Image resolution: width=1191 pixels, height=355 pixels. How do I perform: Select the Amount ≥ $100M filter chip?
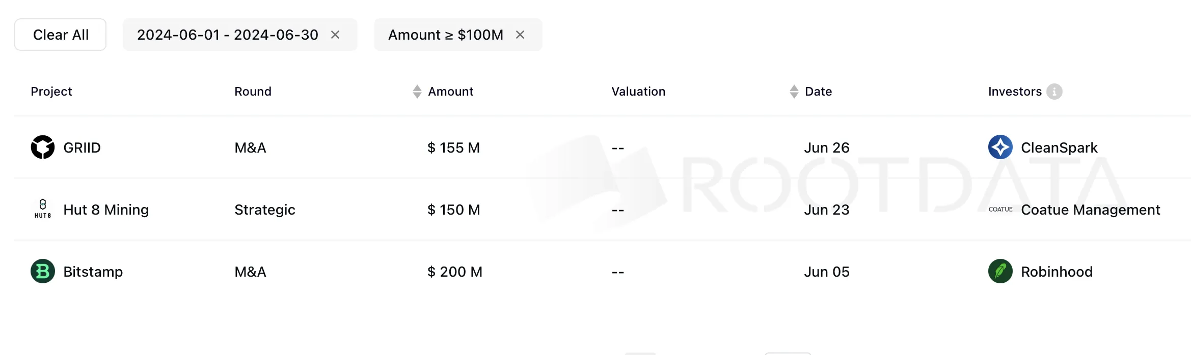click(445, 35)
